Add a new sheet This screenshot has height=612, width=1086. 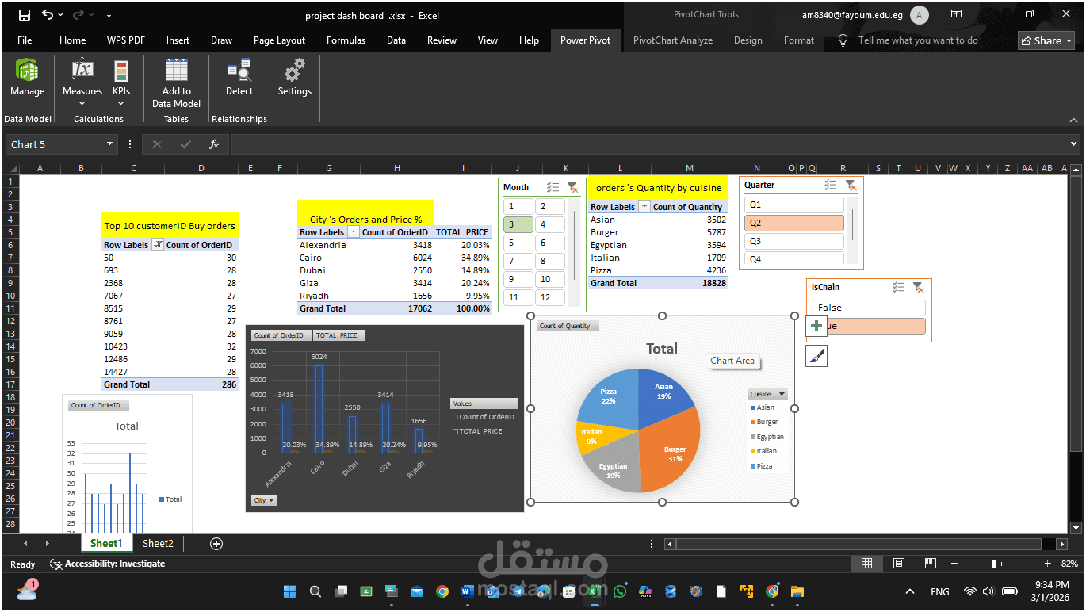216,543
